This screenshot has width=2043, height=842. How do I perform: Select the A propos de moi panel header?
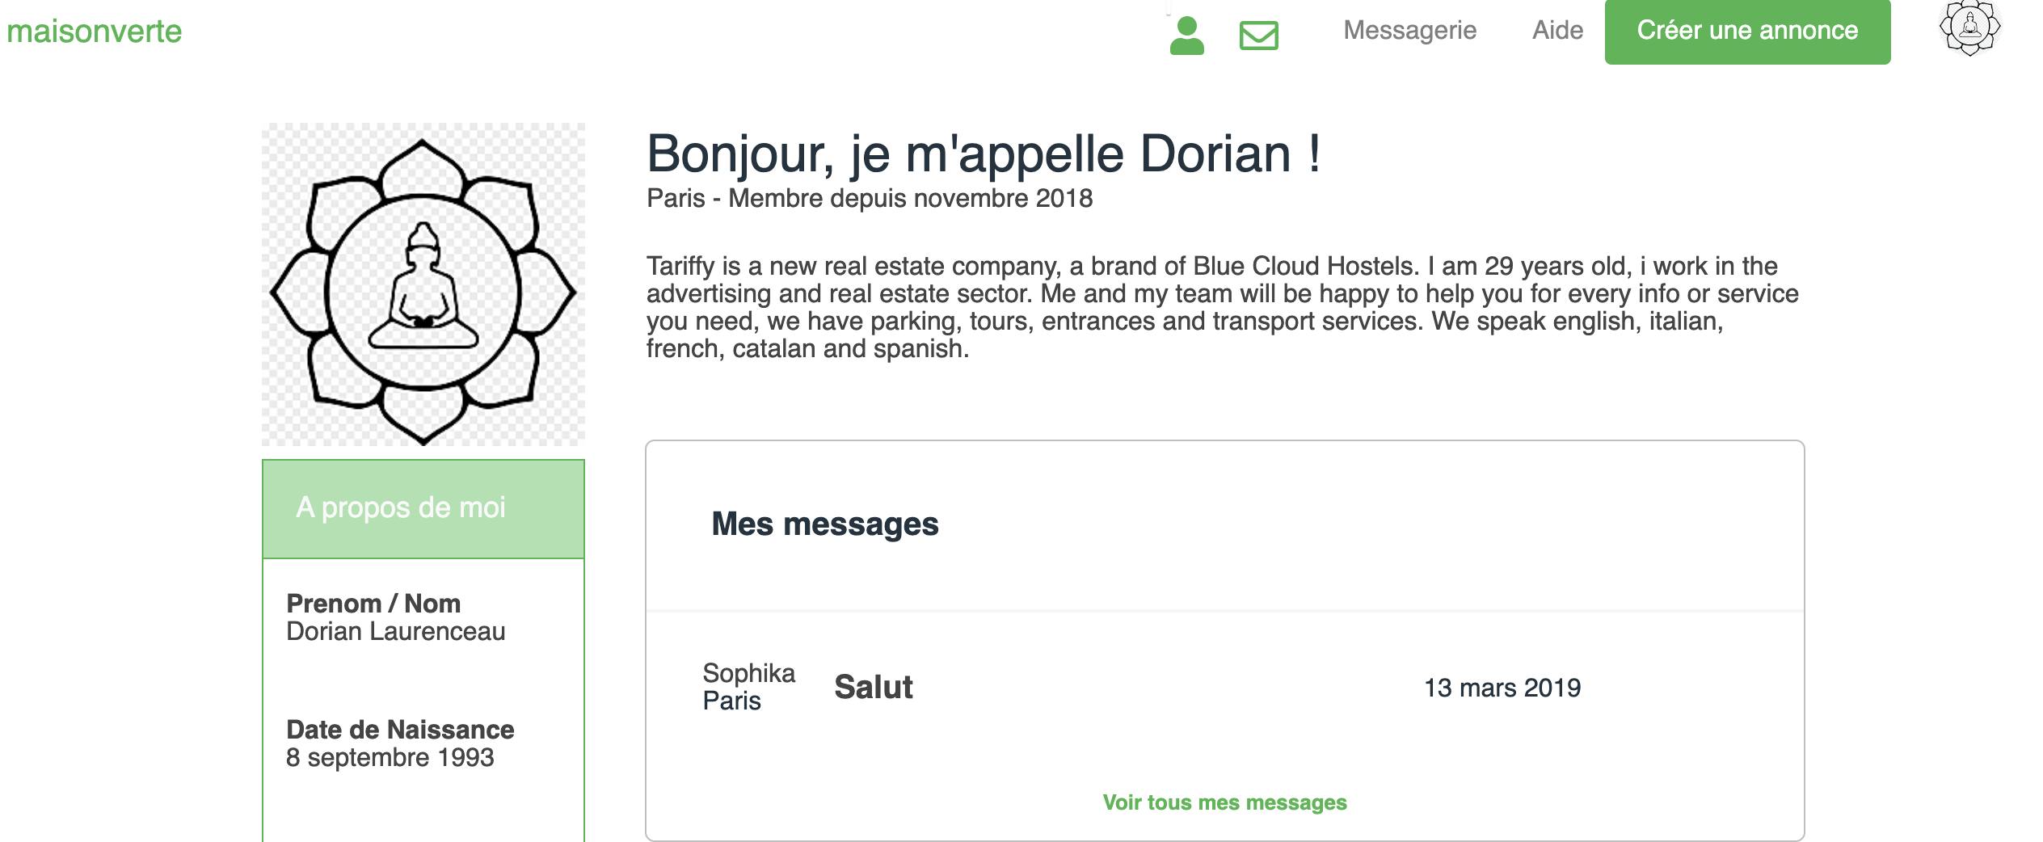click(x=423, y=508)
